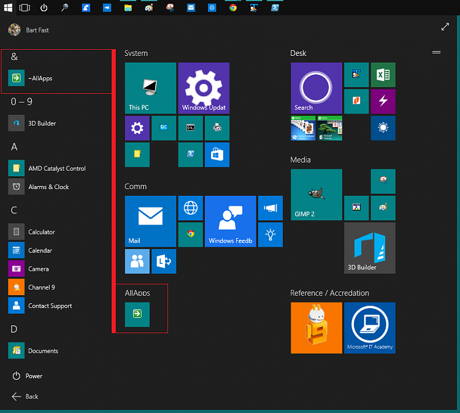Launch the Command Prompt tile
Image resolution: width=460 pixels, height=413 pixels.
[x=190, y=128]
